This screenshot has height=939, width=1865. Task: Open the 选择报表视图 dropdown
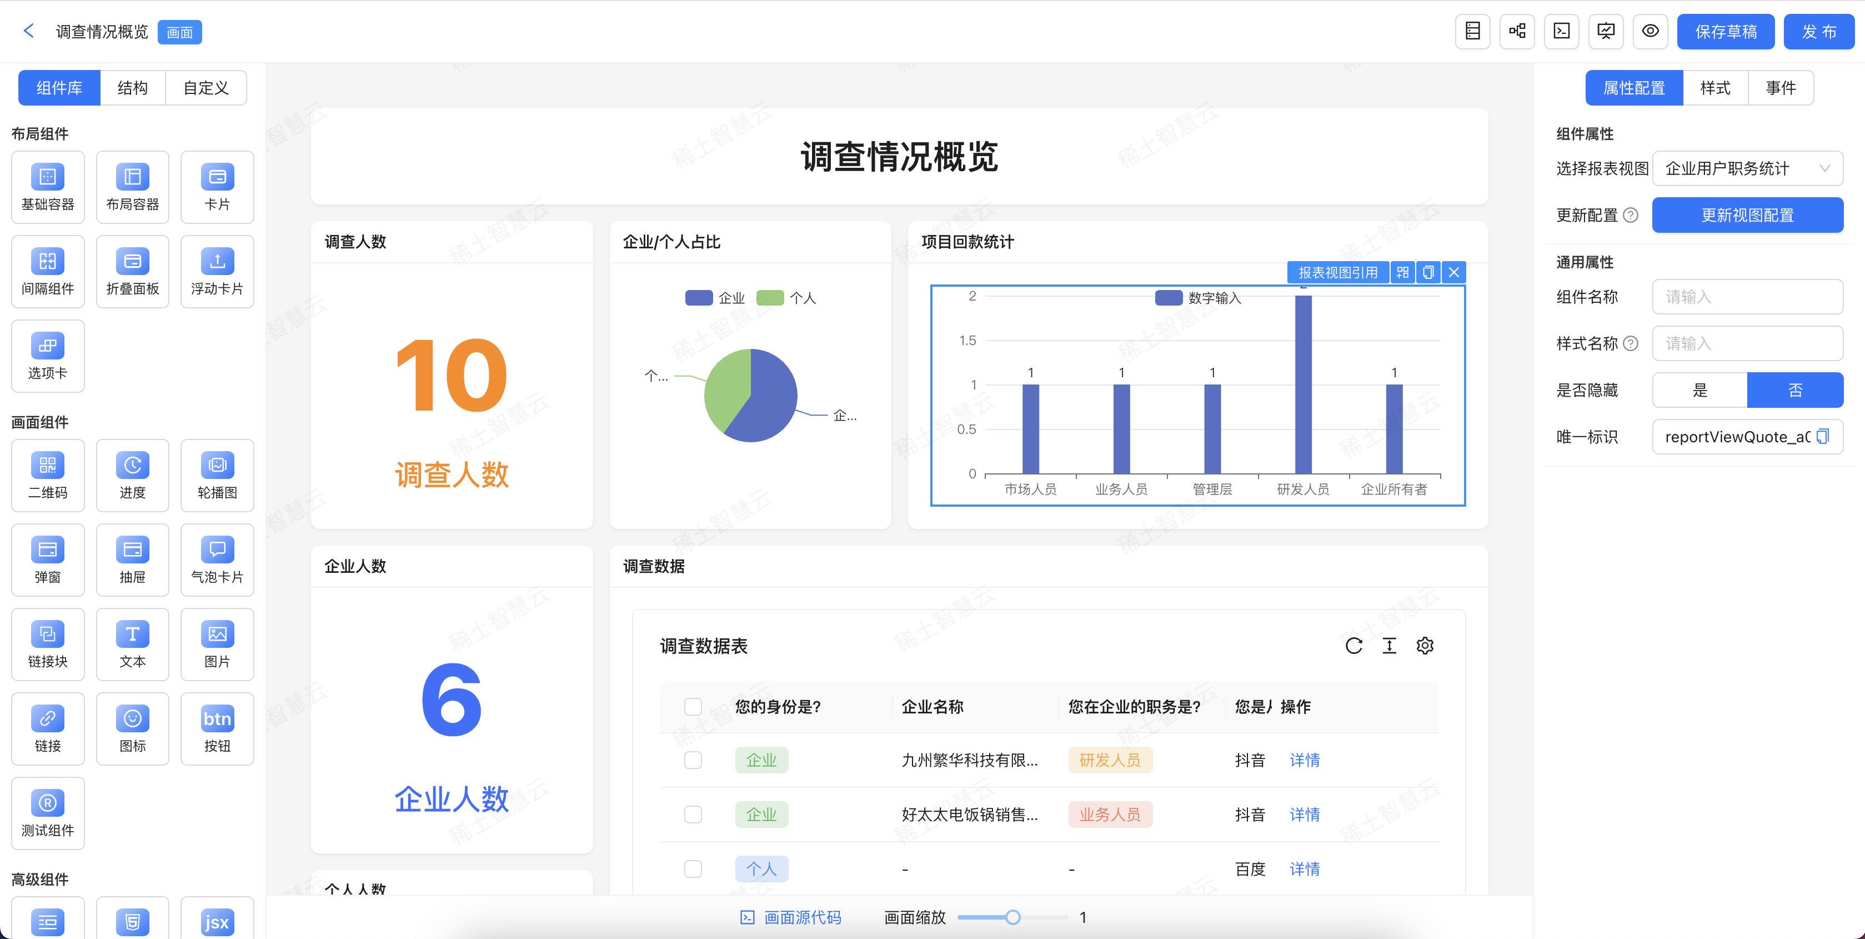1747,169
